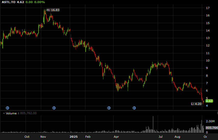
Task: Click the dividend marker in early May
Action: point(134,108)
